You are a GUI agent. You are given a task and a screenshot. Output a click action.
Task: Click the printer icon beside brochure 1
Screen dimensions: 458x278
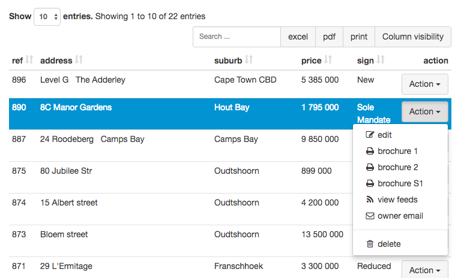(x=370, y=152)
